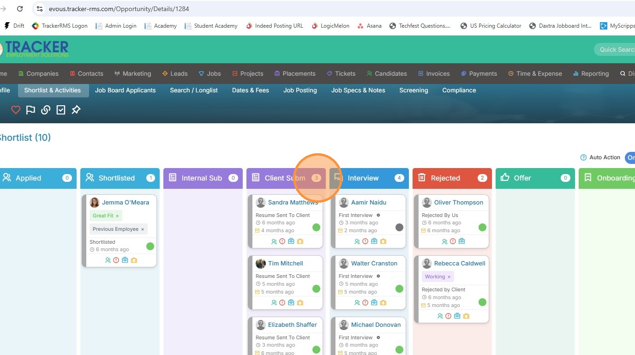Image resolution: width=635 pixels, height=355 pixels.
Task: Open the Screening tab
Action: tap(414, 90)
